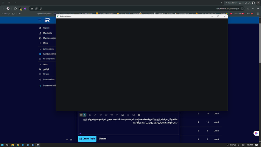The height and width of the screenshot is (147, 261).
Task: Open the text size formatting tool
Action: point(101,115)
